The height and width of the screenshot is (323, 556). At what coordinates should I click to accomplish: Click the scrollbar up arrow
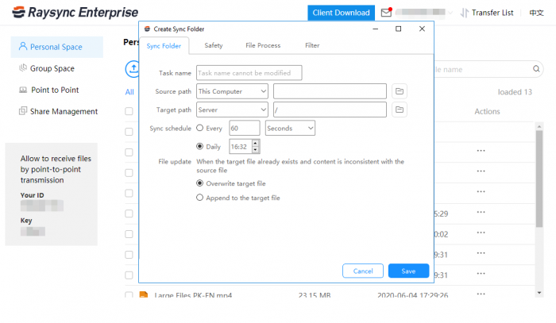[x=539, y=126]
